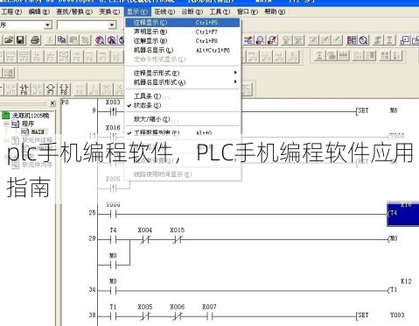The width and height of the screenshot is (419, 326).
Task: Click the empty second combo box field
Action: pyautogui.click(x=83, y=25)
